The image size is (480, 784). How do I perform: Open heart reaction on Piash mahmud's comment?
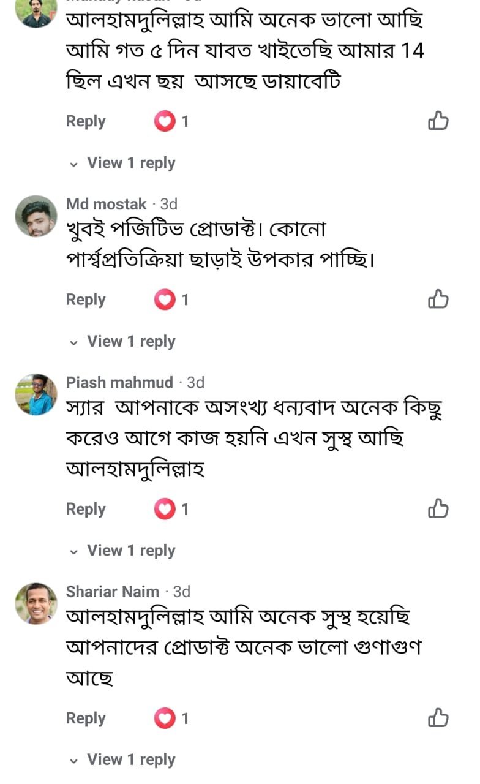click(165, 509)
